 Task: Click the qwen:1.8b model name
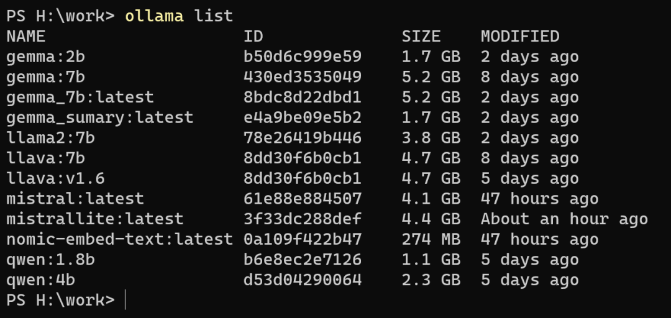pyautogui.click(x=51, y=260)
